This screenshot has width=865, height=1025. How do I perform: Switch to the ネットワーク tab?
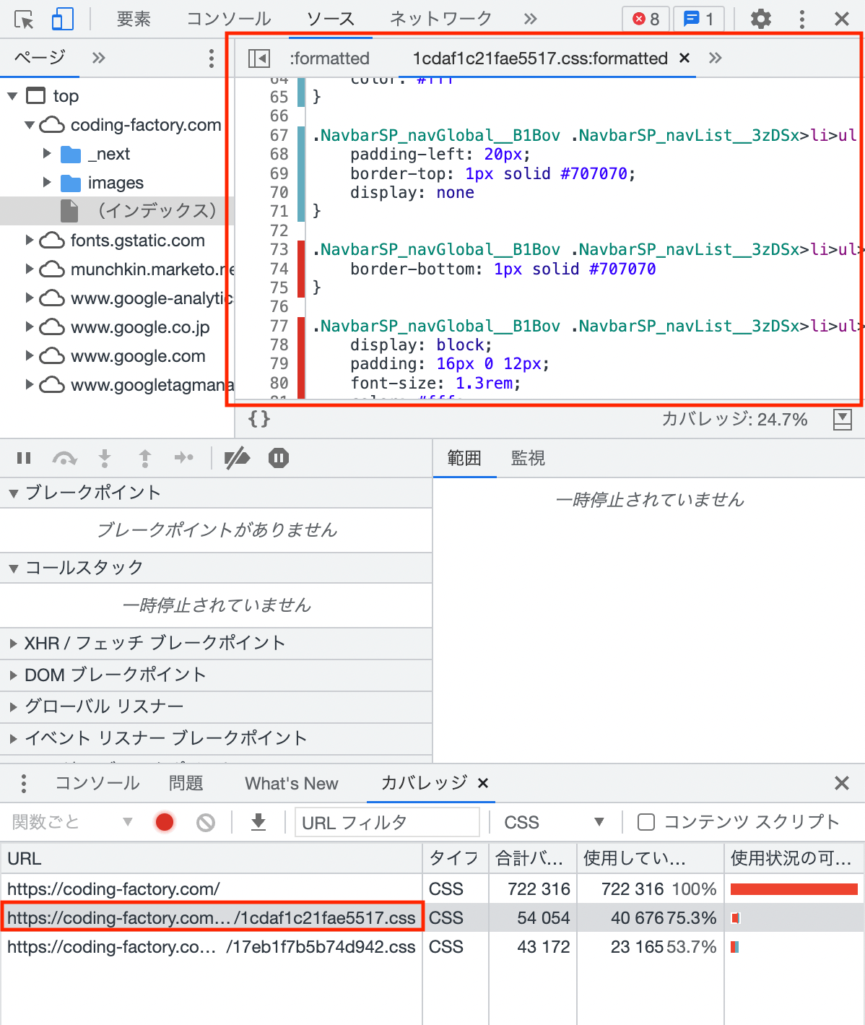pyautogui.click(x=439, y=19)
